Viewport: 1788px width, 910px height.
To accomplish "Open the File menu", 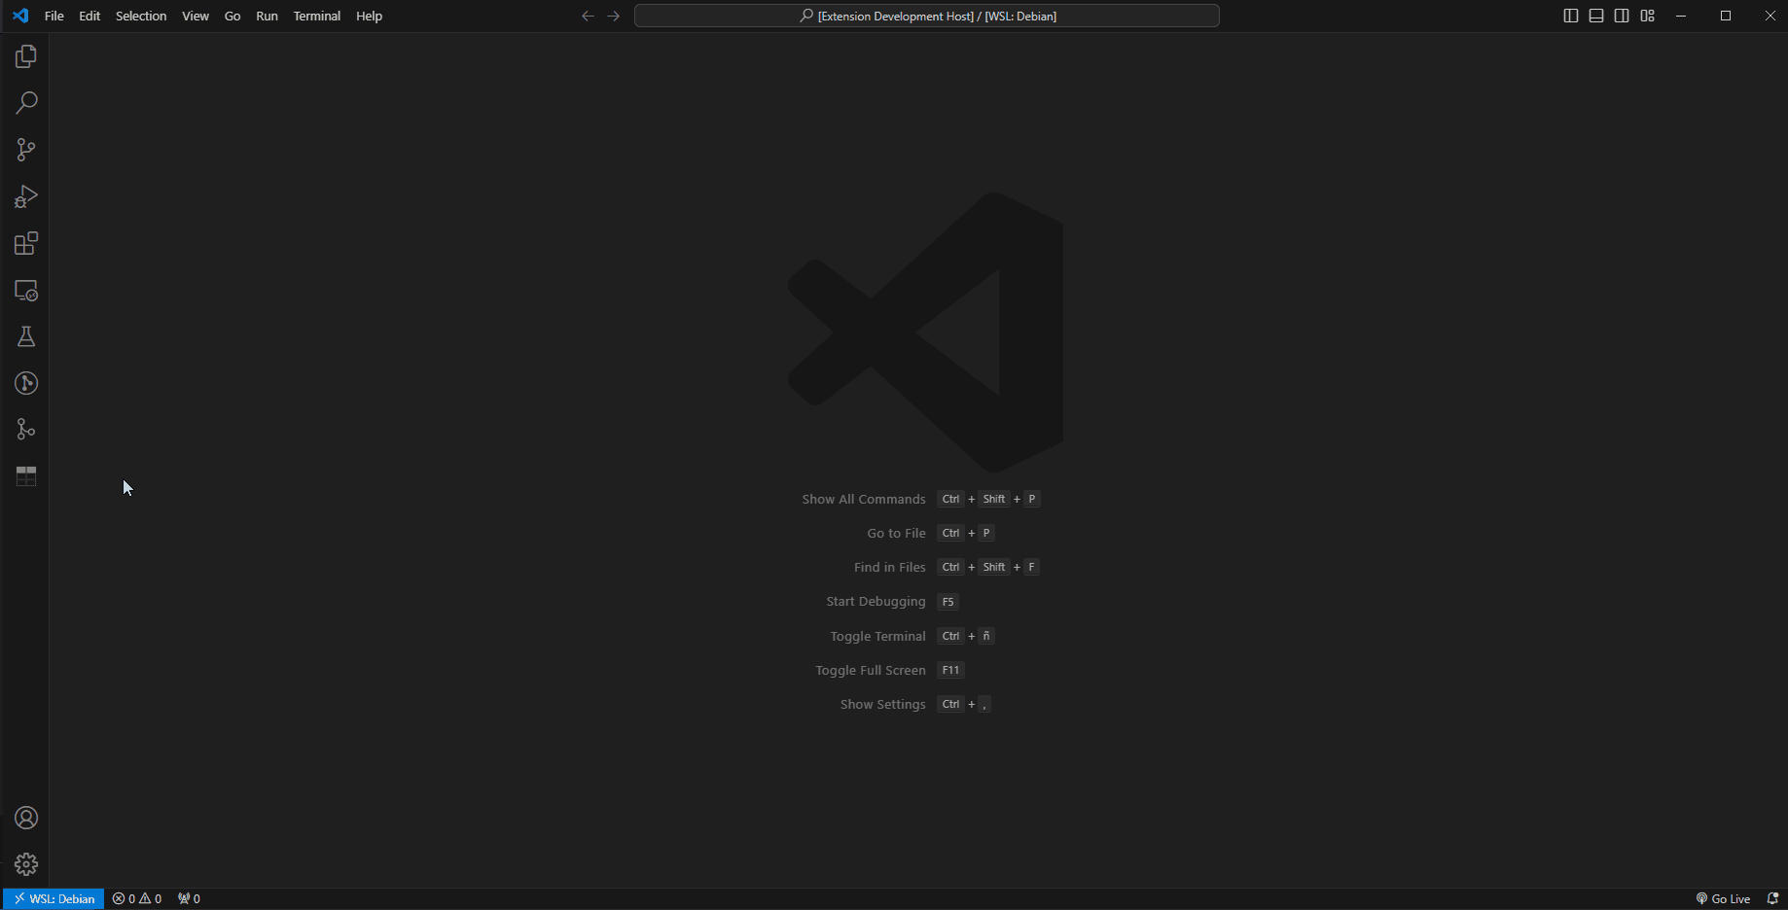I will tap(54, 16).
